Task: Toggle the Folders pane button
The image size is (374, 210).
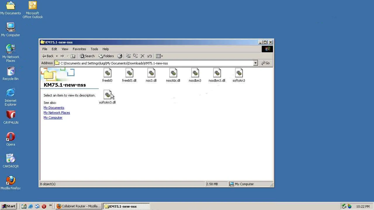Action: click(106, 56)
